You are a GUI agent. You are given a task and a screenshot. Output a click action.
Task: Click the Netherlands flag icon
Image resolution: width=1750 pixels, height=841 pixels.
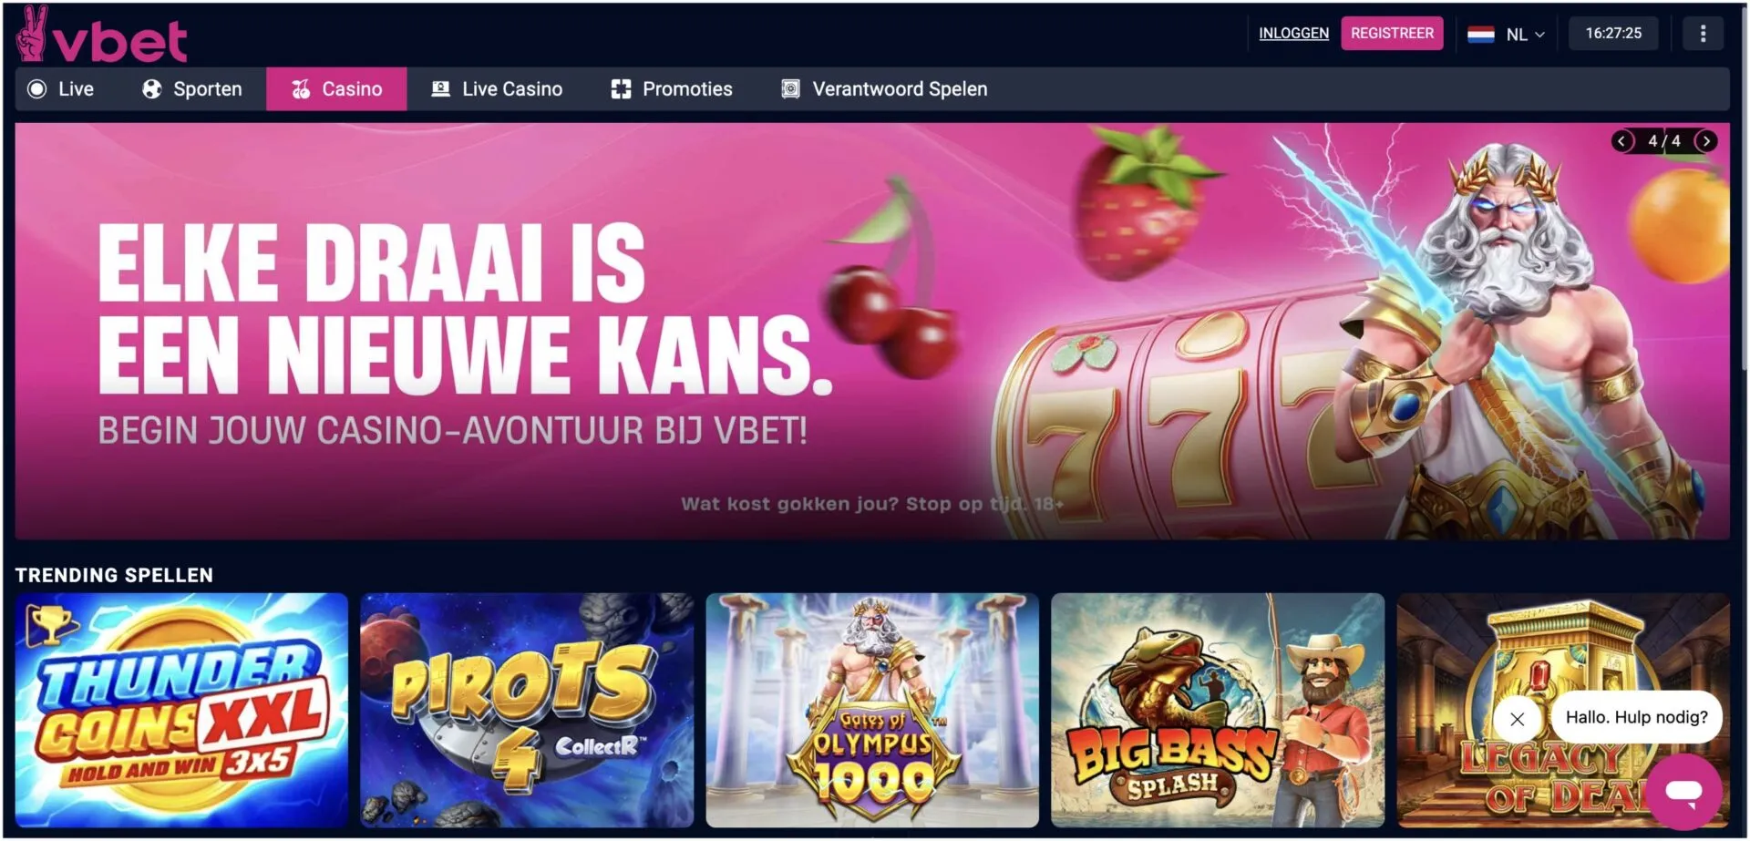(1480, 35)
